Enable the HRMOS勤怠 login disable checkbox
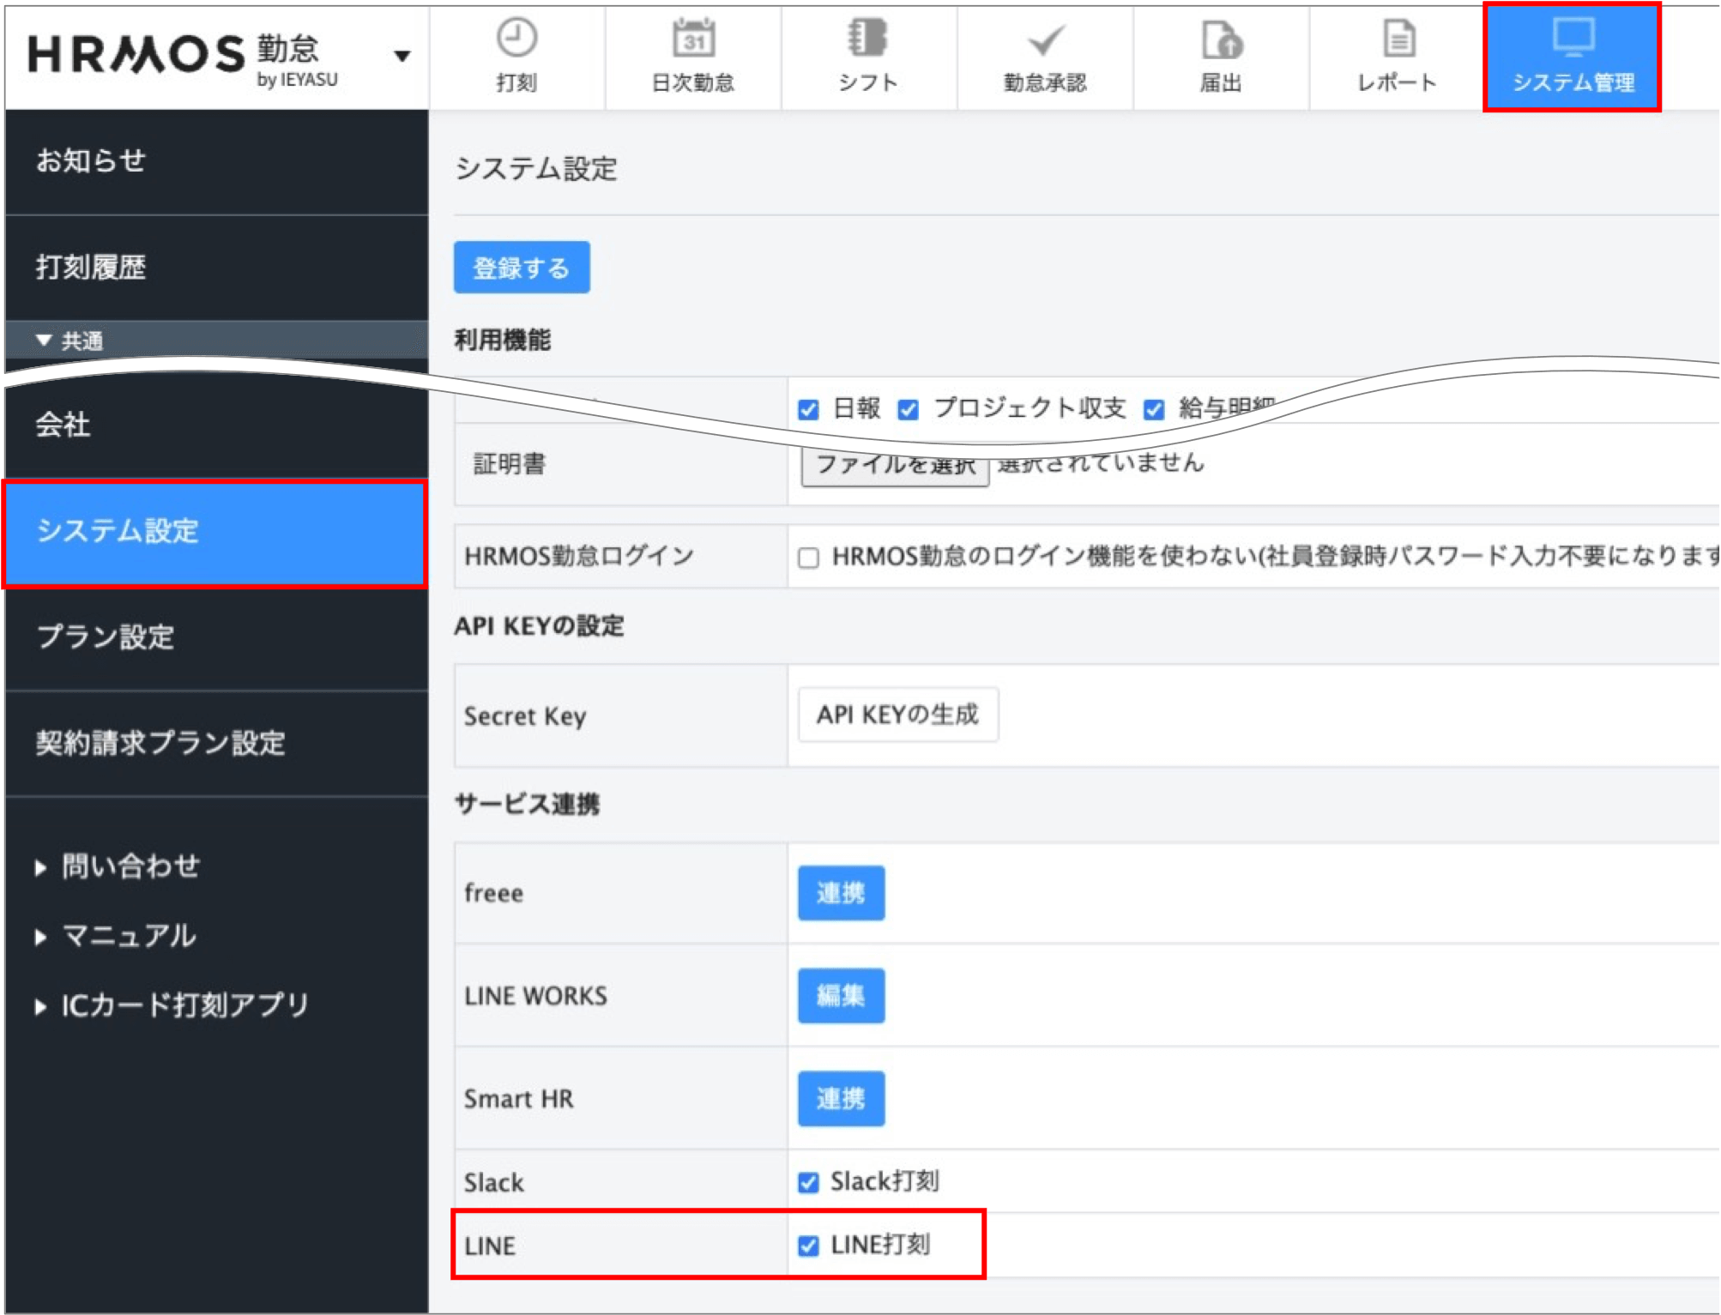The image size is (1721, 1315). coord(808,558)
